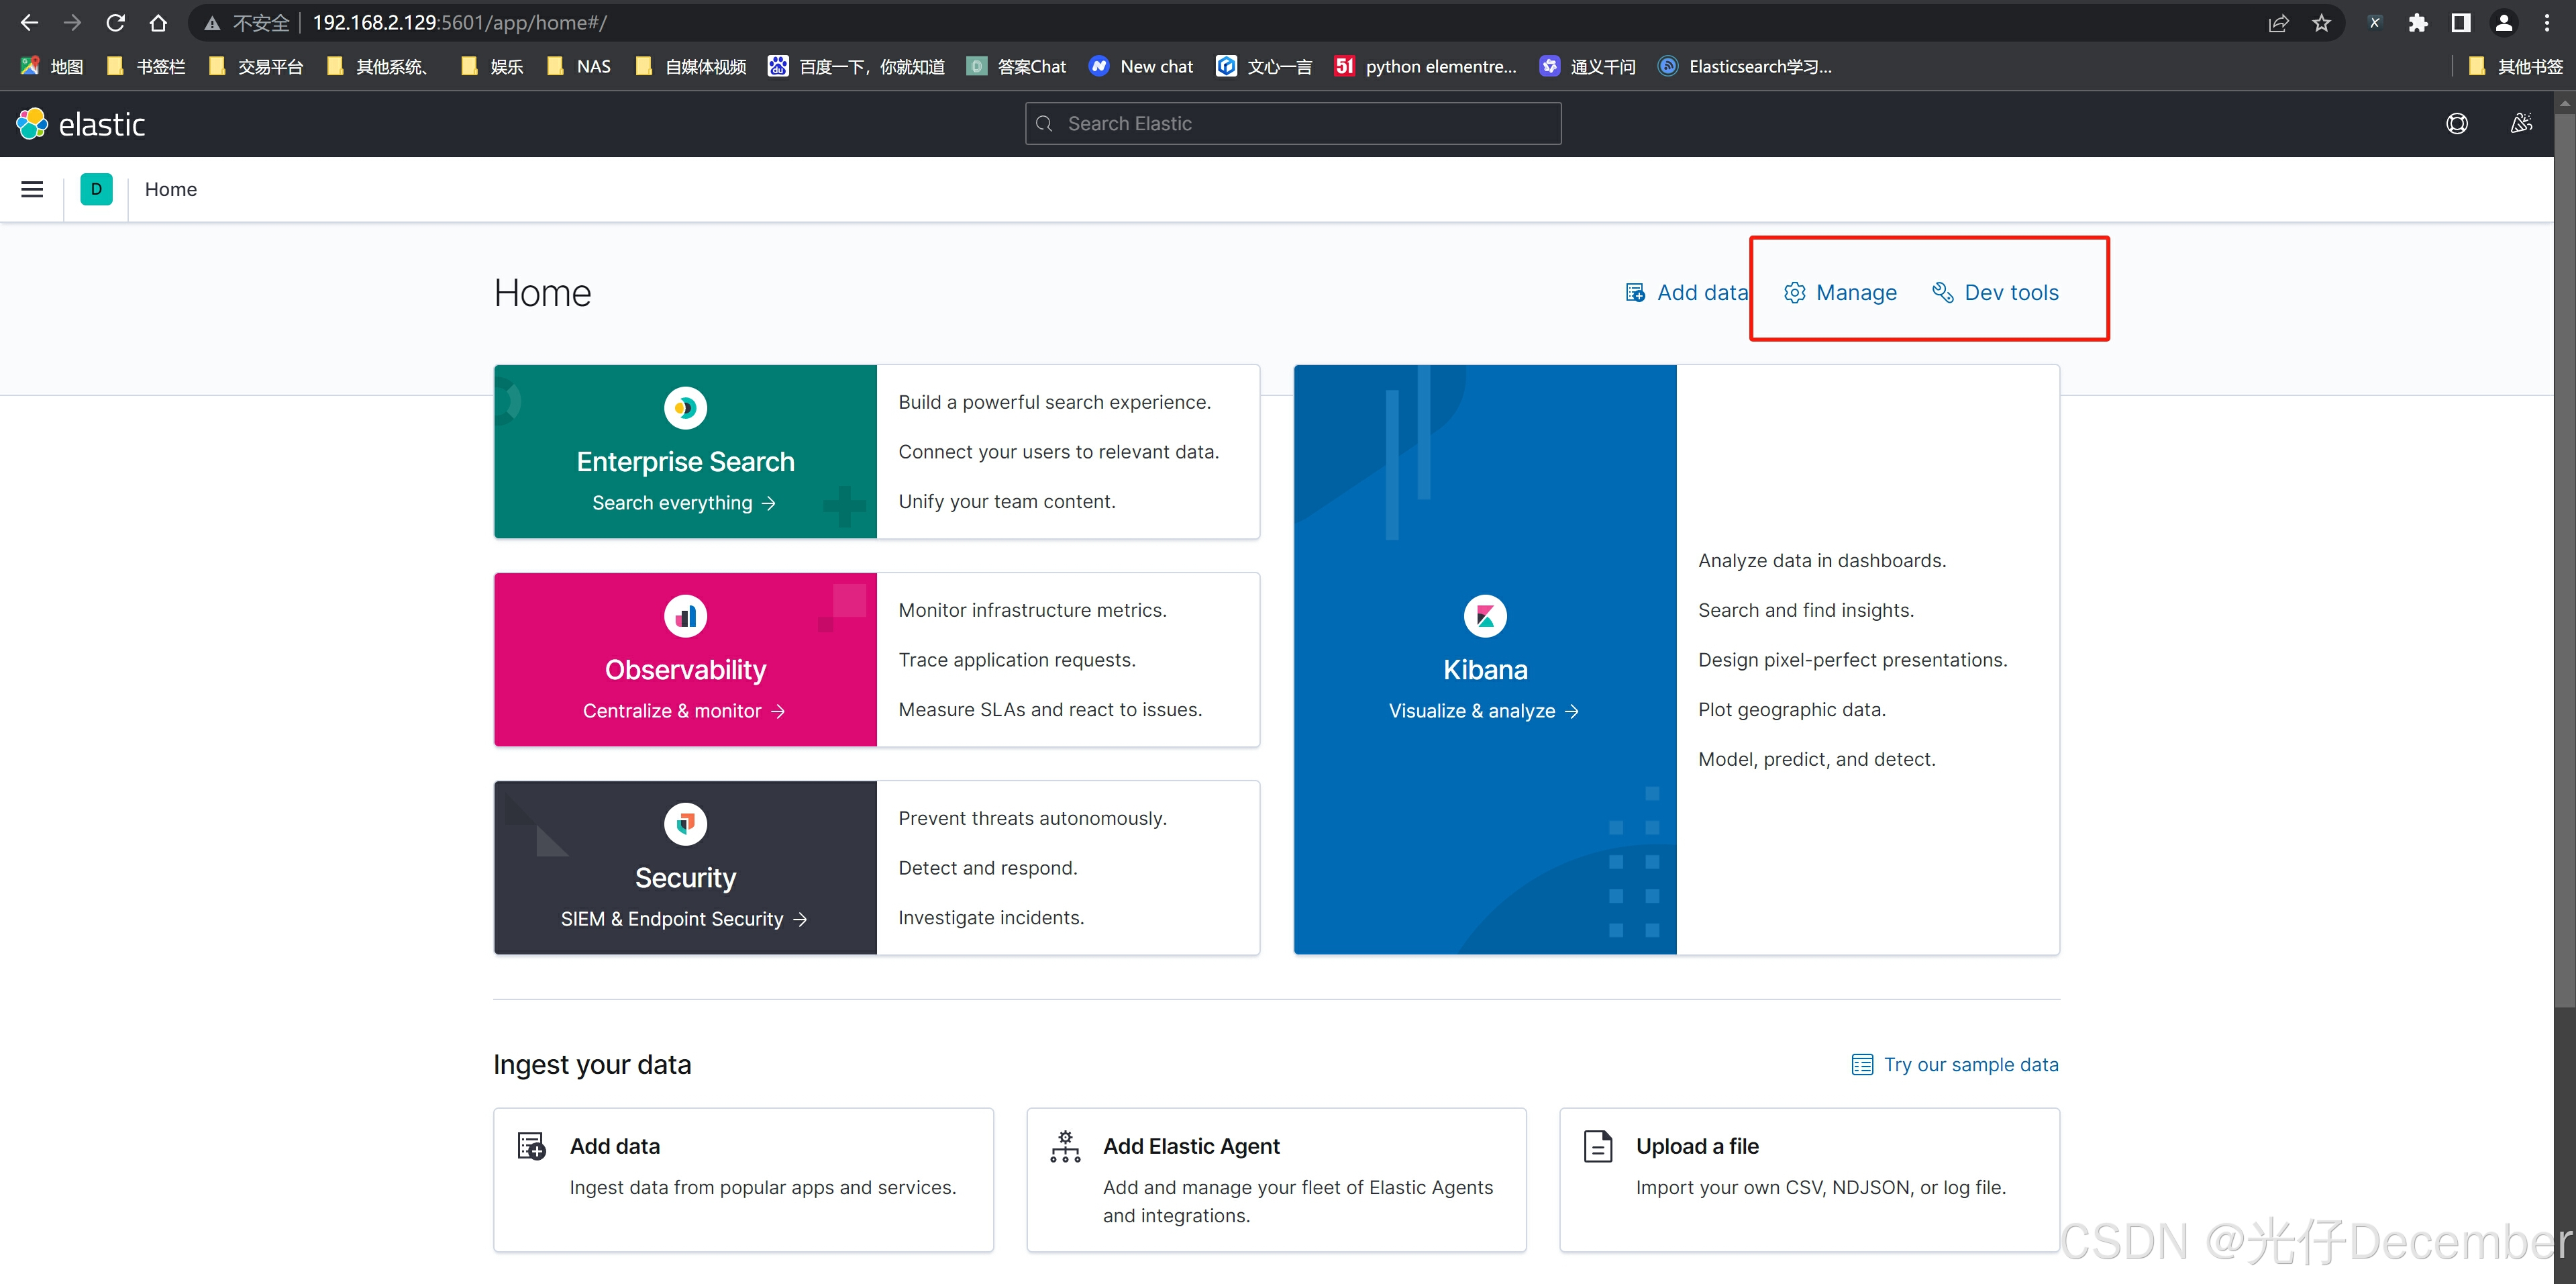Bookmark page with the star icon

click(2321, 23)
